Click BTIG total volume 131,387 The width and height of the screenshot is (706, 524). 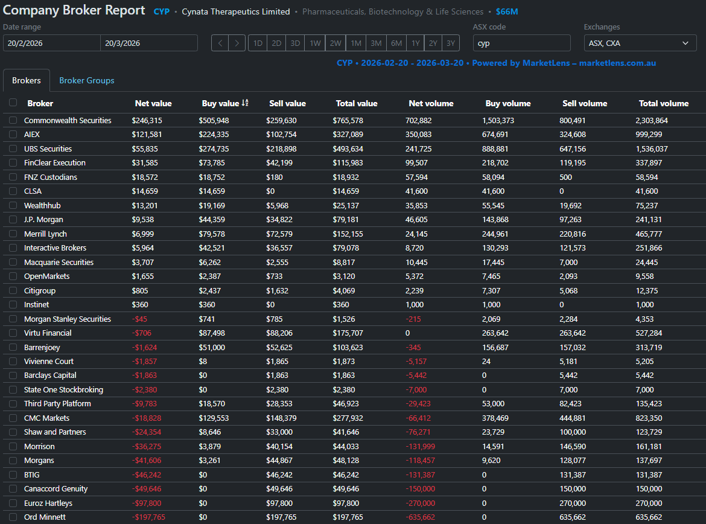coord(649,475)
